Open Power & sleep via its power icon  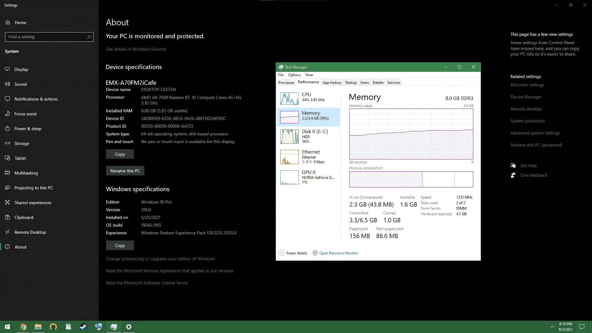[x=7, y=129]
